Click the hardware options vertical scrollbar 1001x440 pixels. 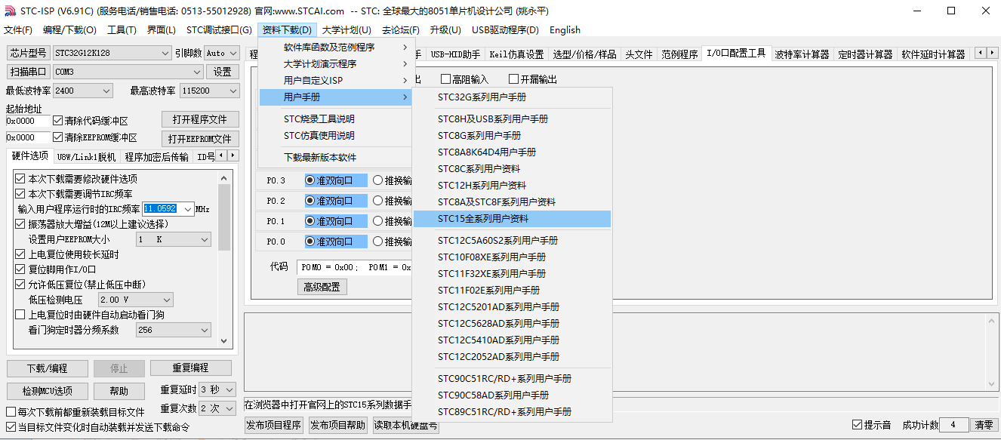224,260
